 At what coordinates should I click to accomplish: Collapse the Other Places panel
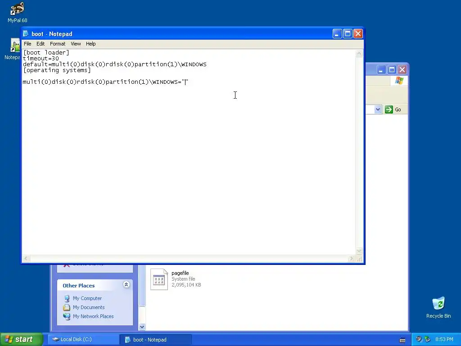pyautogui.click(x=126, y=285)
